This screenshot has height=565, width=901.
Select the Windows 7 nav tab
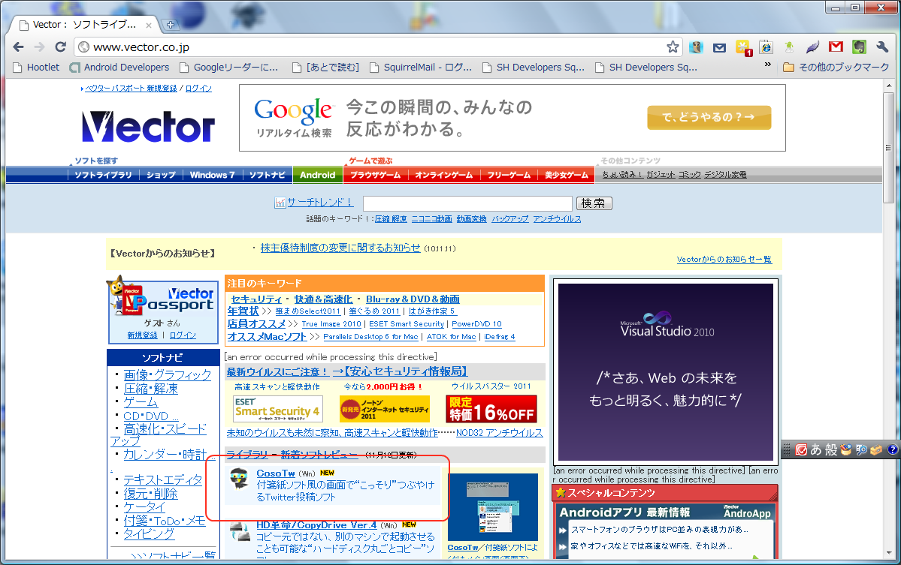(x=212, y=175)
